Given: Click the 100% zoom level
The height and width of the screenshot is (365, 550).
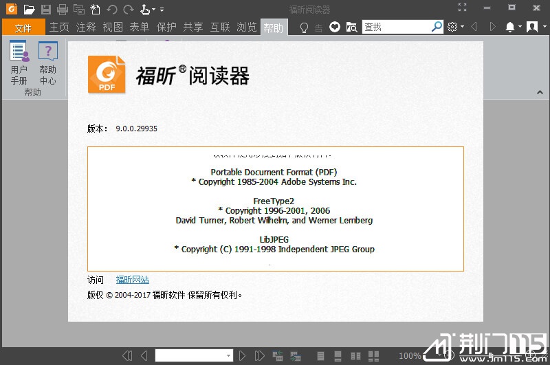Looking at the screenshot, I should tap(410, 356).
